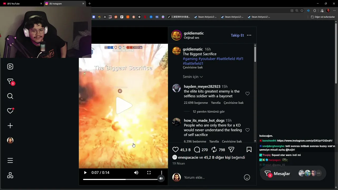Focus the Yorum ekle comment field
338x190 pixels.
click(x=213, y=177)
